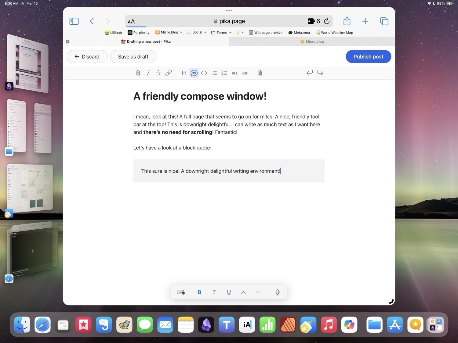This screenshot has width=458, height=343.
Task: Create a numbered list
Action: [x=224, y=73]
